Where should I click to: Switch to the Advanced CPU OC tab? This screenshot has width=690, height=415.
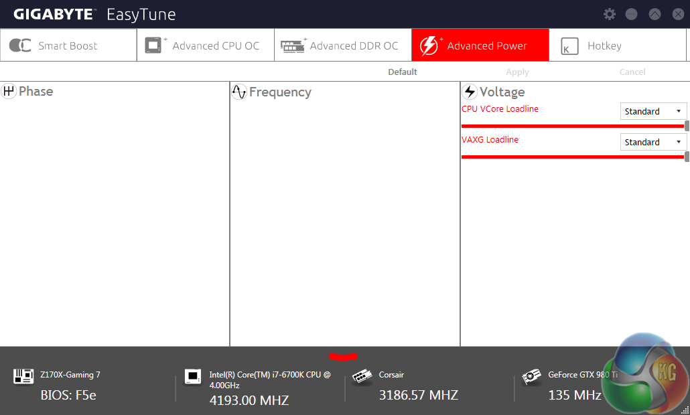point(206,46)
